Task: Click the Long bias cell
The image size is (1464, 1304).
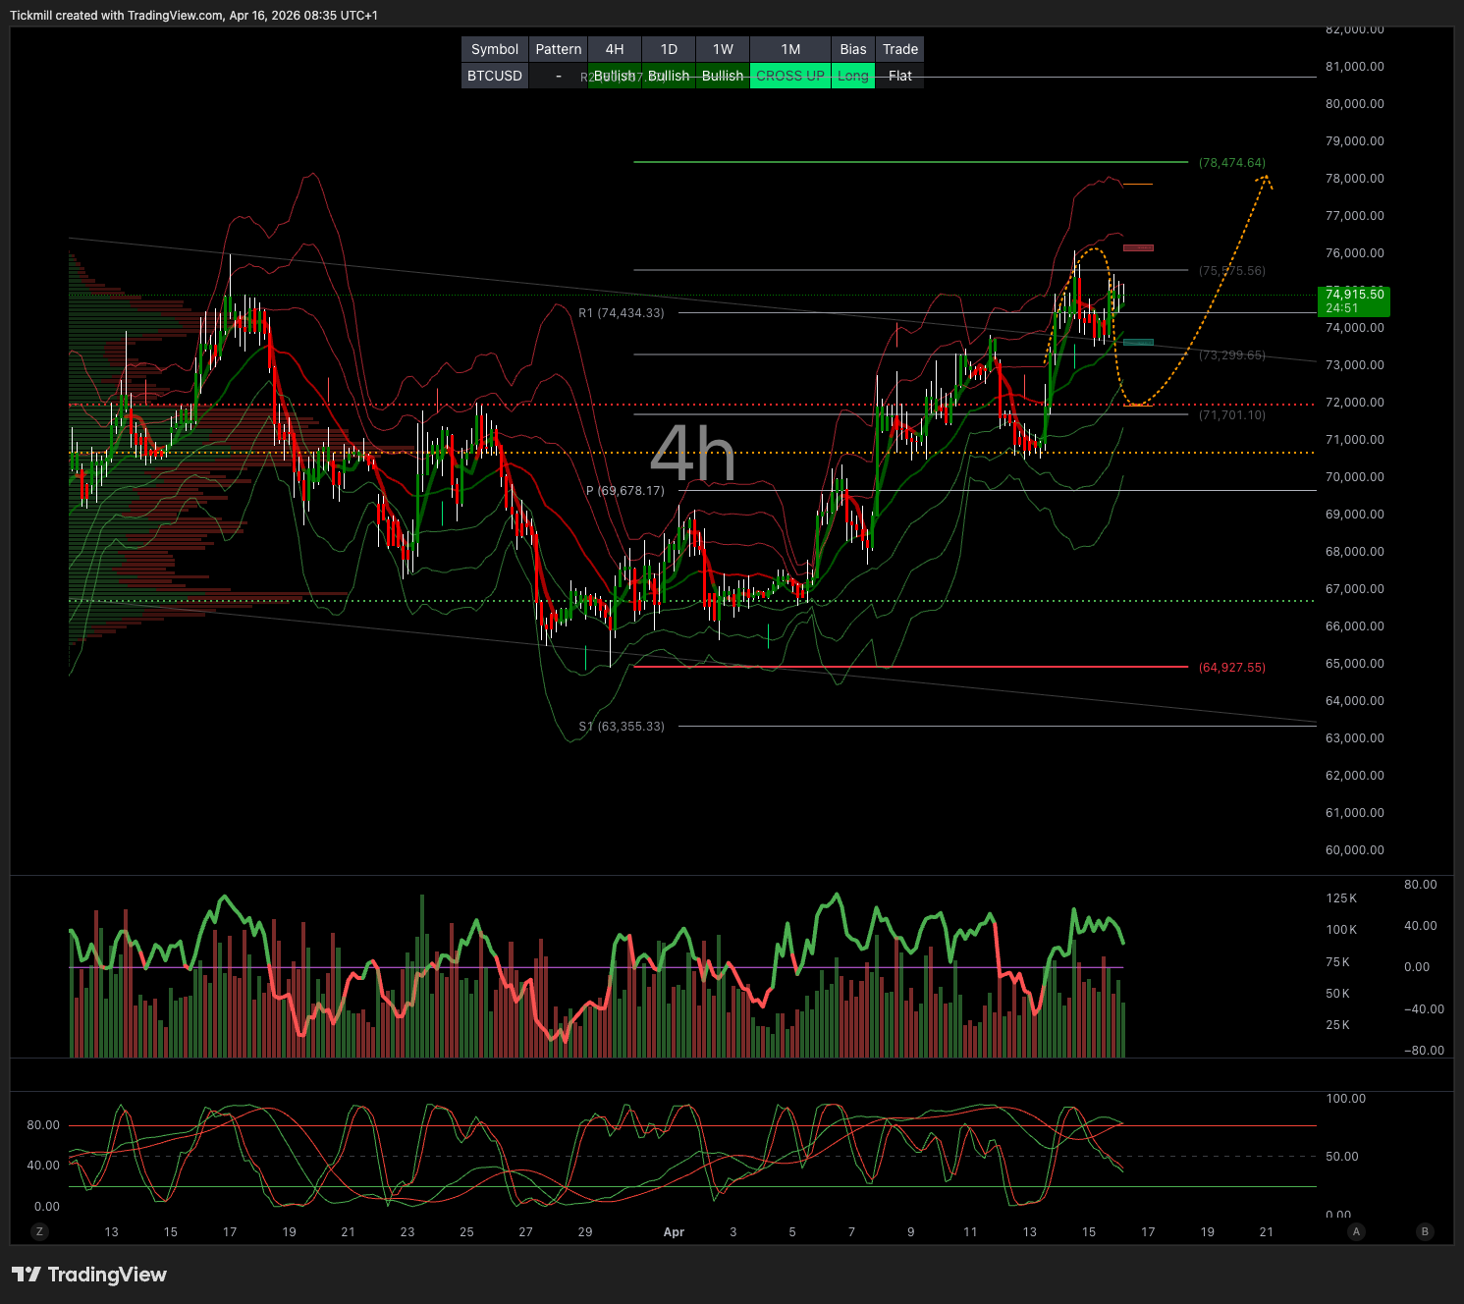Action: (852, 76)
